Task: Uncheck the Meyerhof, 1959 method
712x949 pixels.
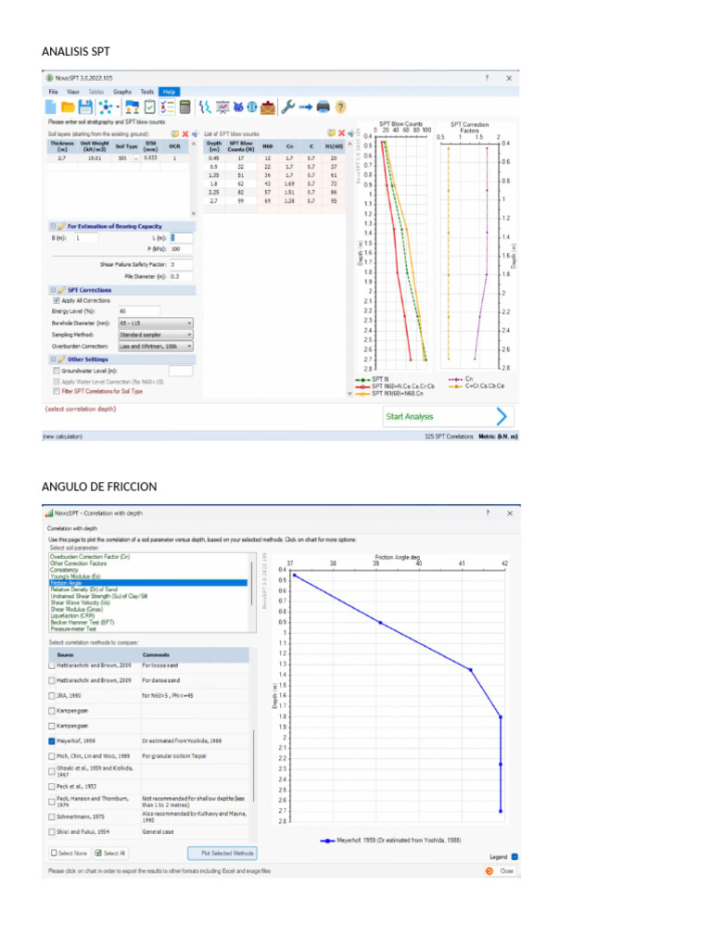Action: coord(52,740)
